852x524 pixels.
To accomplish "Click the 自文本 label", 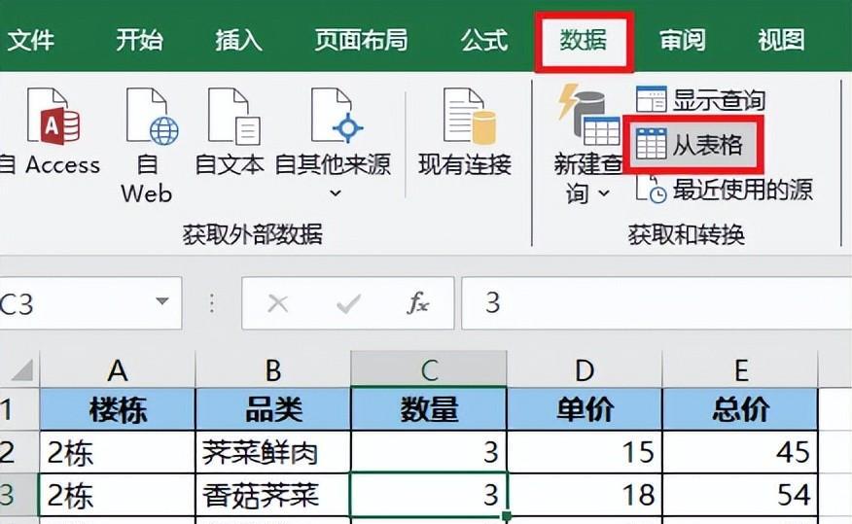I will pyautogui.click(x=230, y=164).
